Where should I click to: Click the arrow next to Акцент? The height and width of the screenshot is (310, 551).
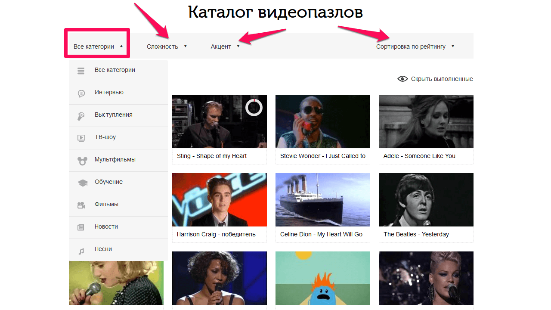[x=238, y=46]
